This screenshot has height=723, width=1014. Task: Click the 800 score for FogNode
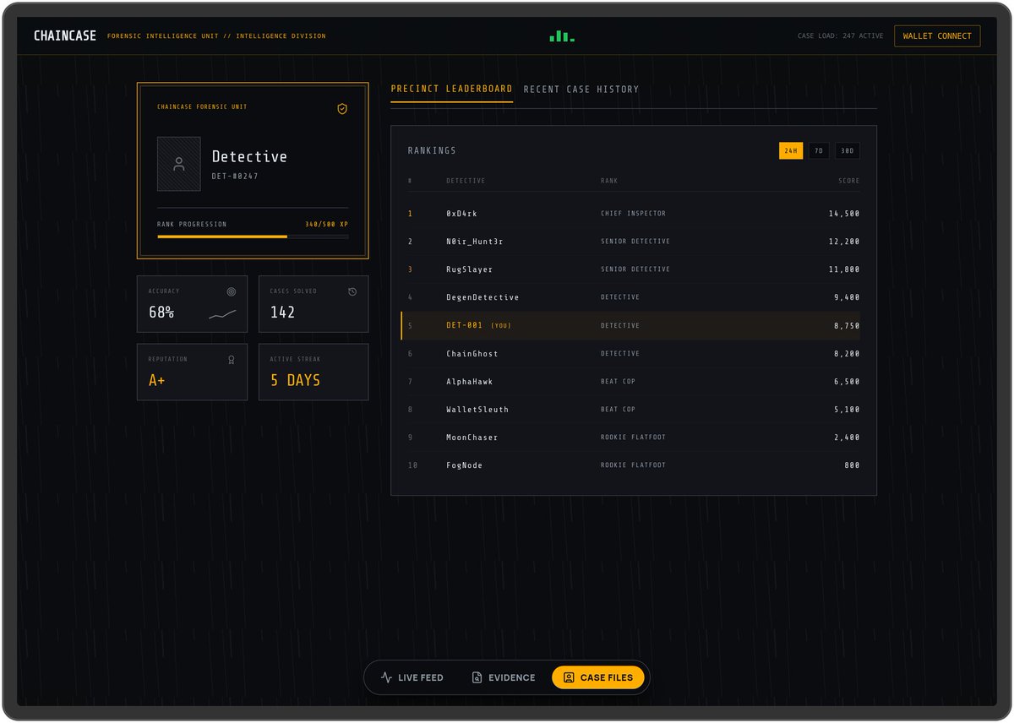852,465
